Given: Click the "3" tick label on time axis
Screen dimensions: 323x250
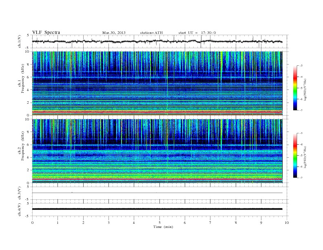Looking at the screenshot, I should coord(108,223).
